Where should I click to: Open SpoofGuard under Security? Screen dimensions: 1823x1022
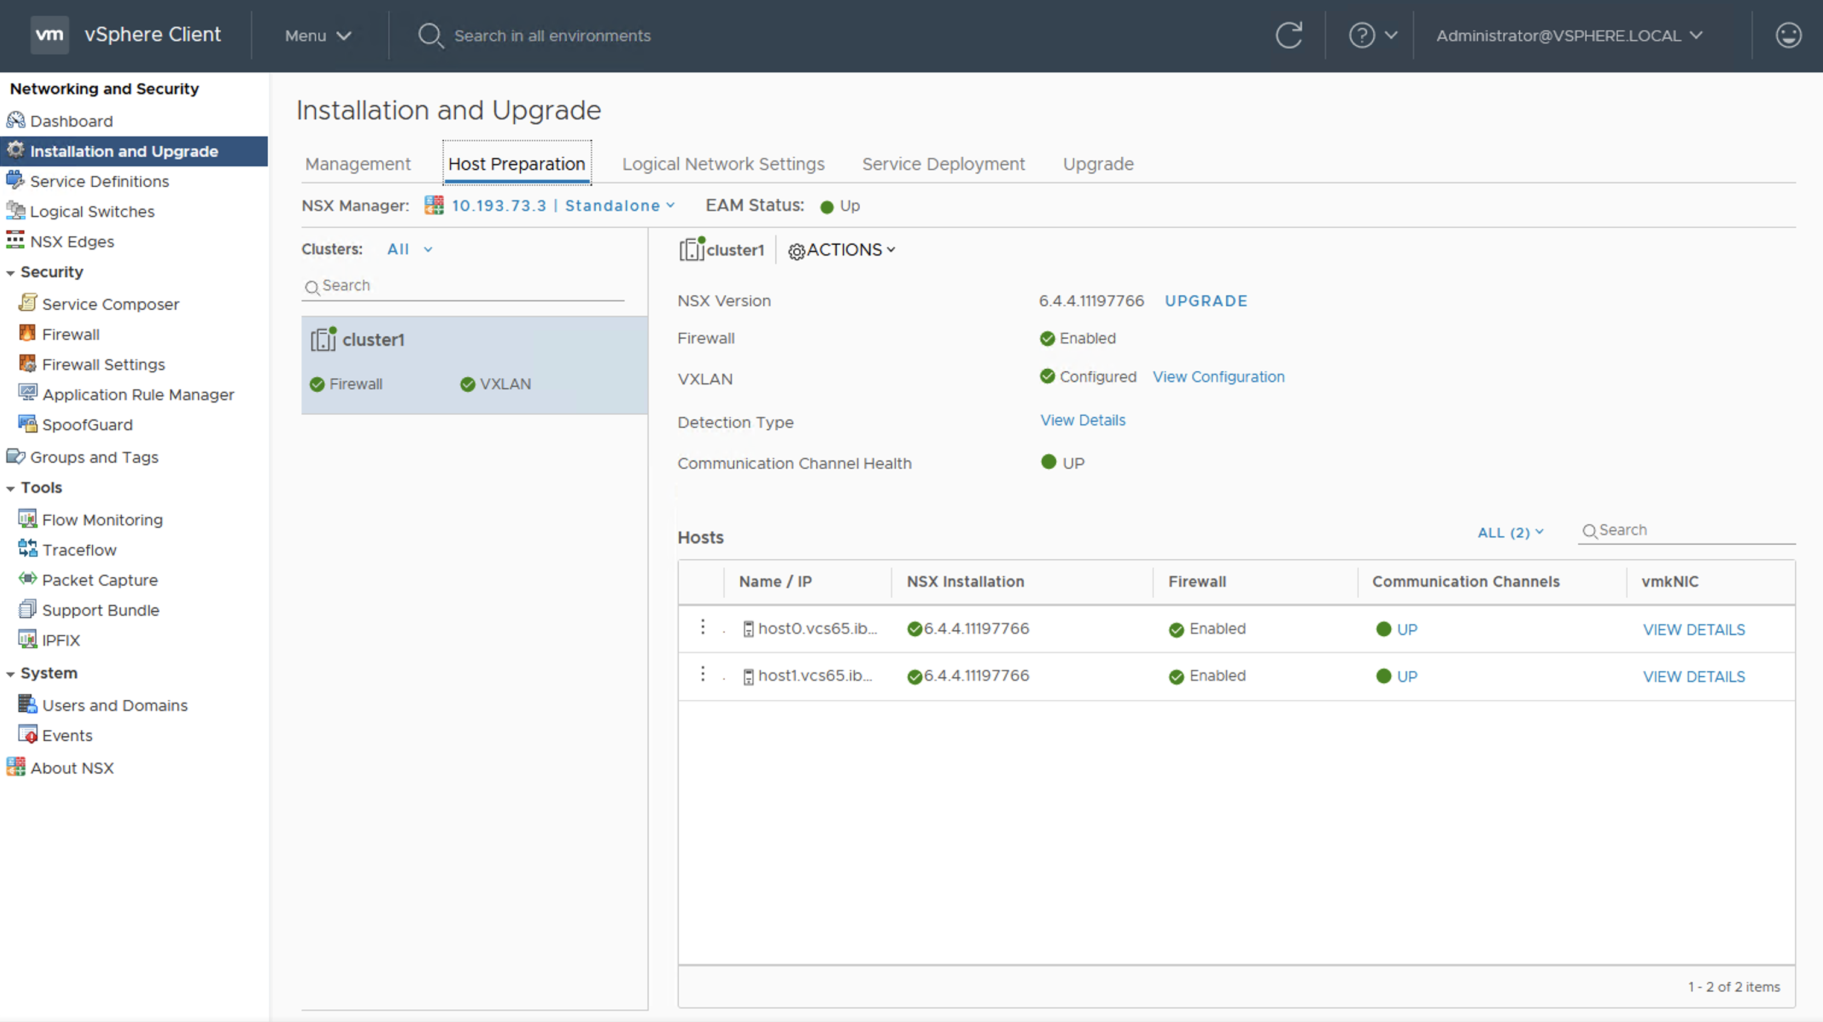click(87, 425)
